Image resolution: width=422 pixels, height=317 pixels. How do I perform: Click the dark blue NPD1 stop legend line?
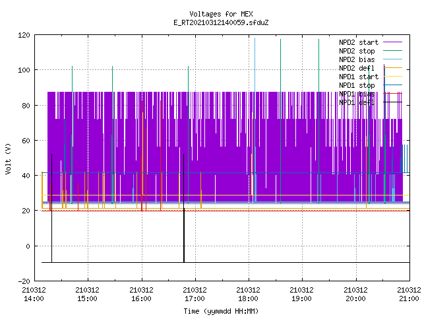393,85
